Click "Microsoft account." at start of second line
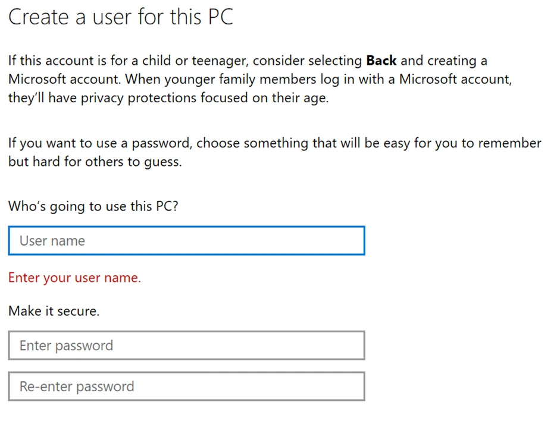 (64, 79)
